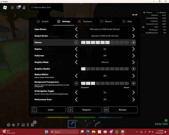
Task: Toggle the muted microphone icon in the top bar
Action: (x=24, y=7)
